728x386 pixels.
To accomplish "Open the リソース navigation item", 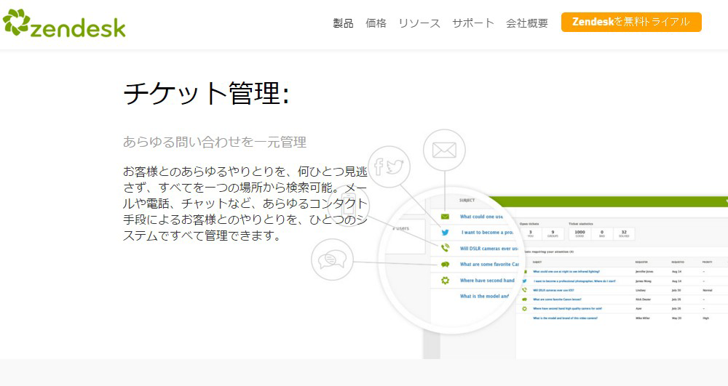I will tap(419, 23).
